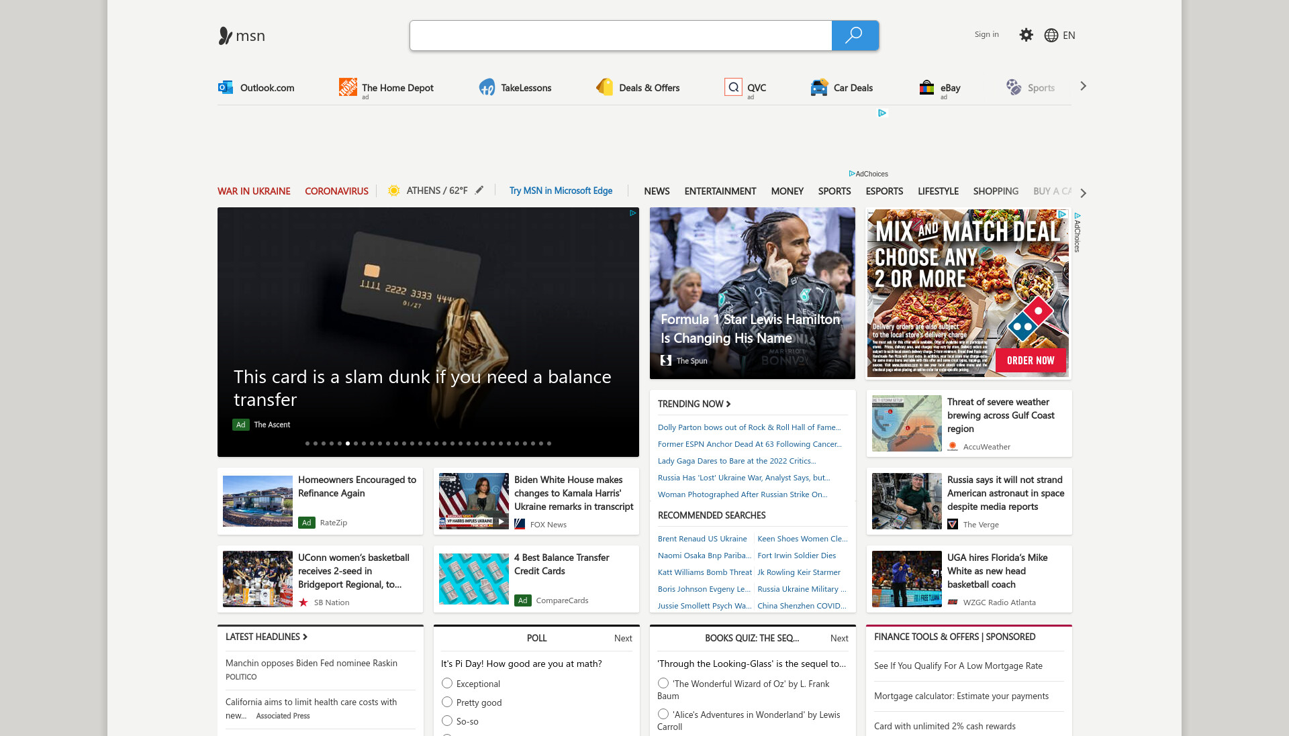Click the Car Deals car icon

819,87
